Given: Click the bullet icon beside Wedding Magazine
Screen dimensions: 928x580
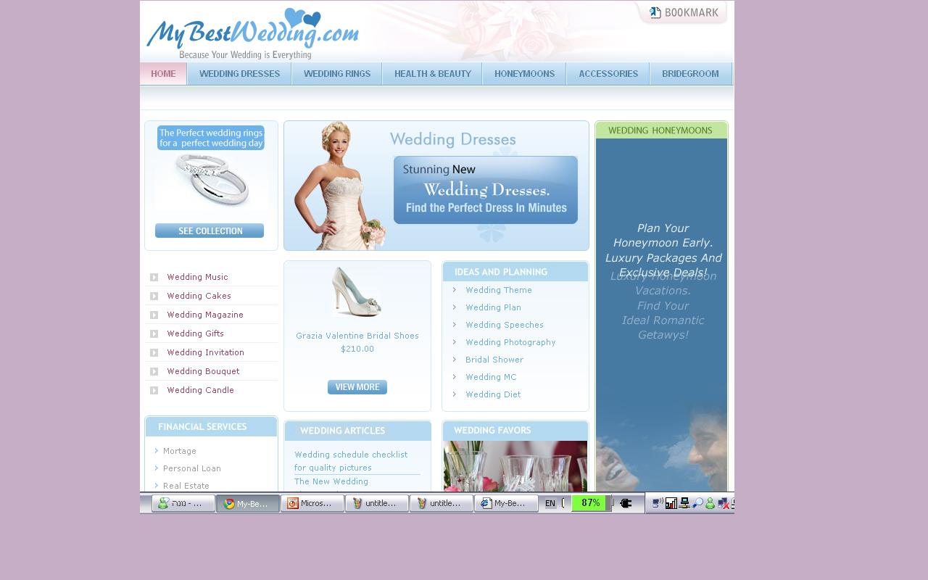Looking at the screenshot, I should [154, 315].
